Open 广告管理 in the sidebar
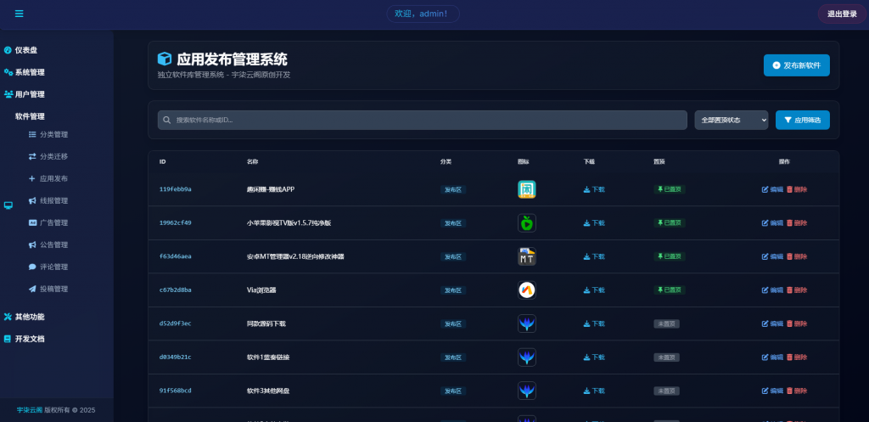 coord(54,223)
